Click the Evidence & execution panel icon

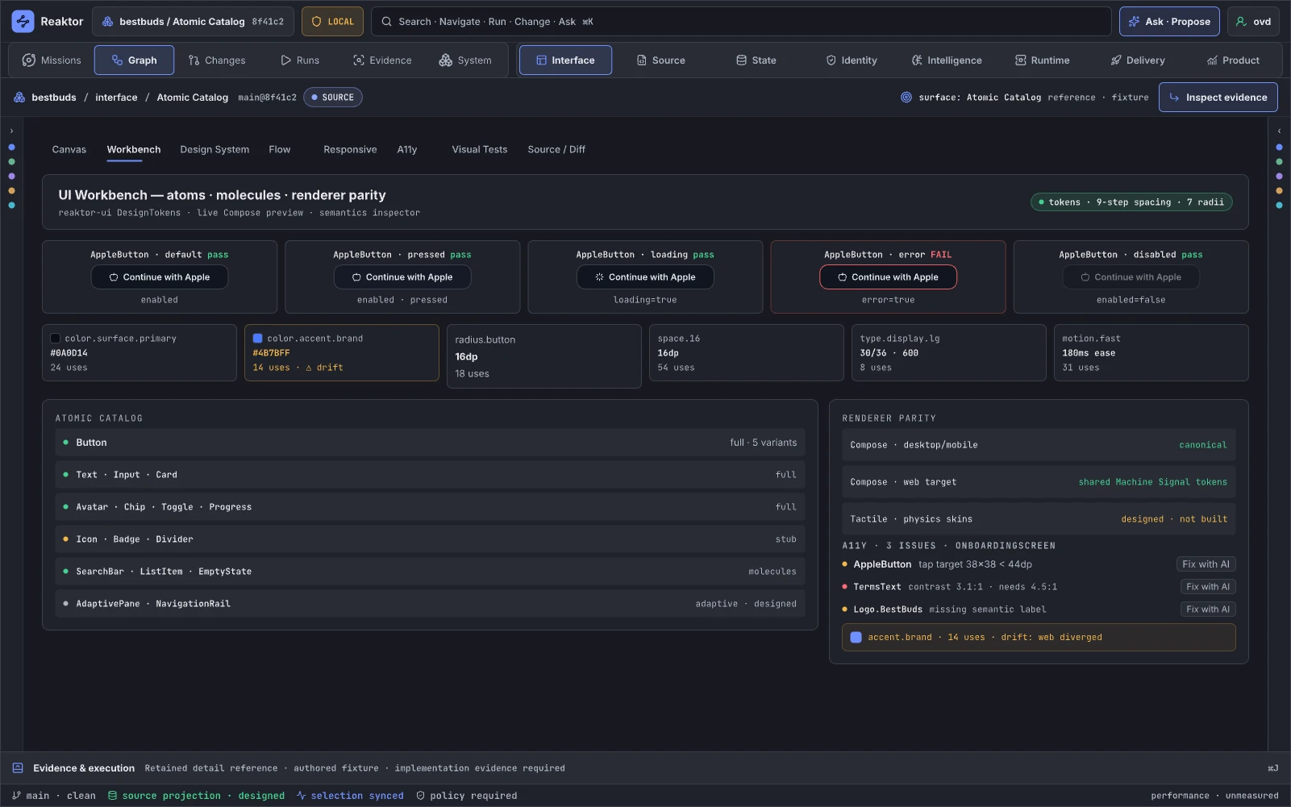(18, 768)
